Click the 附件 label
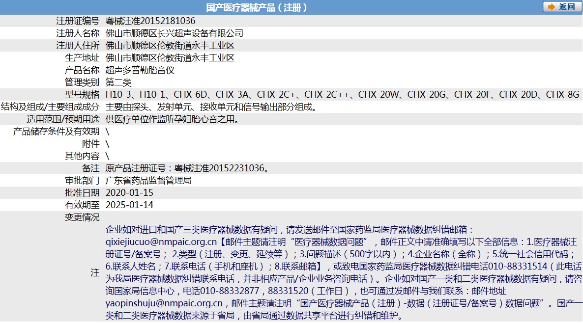The image size is (583, 323). tap(91, 144)
